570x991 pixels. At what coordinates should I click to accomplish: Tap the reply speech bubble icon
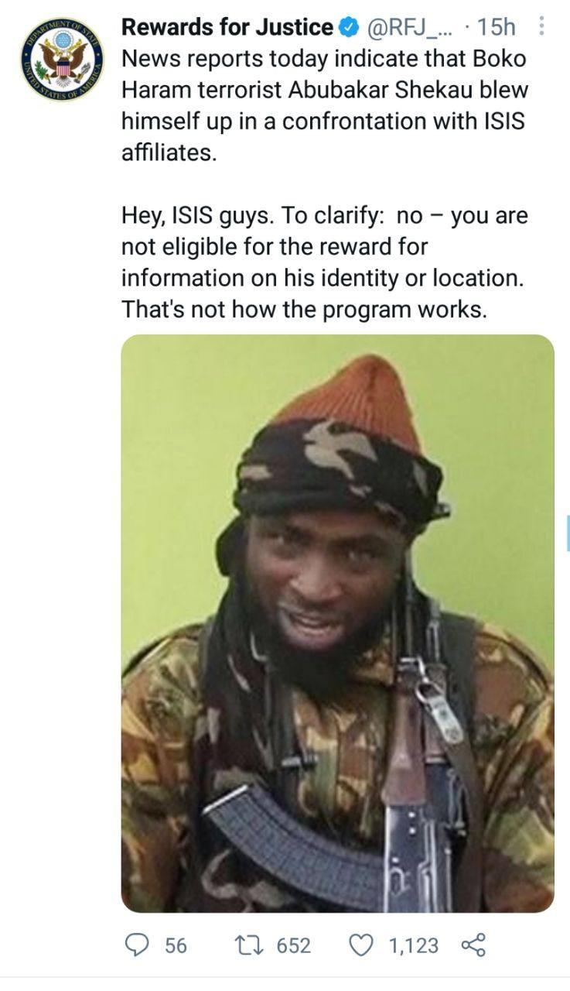coord(137,945)
